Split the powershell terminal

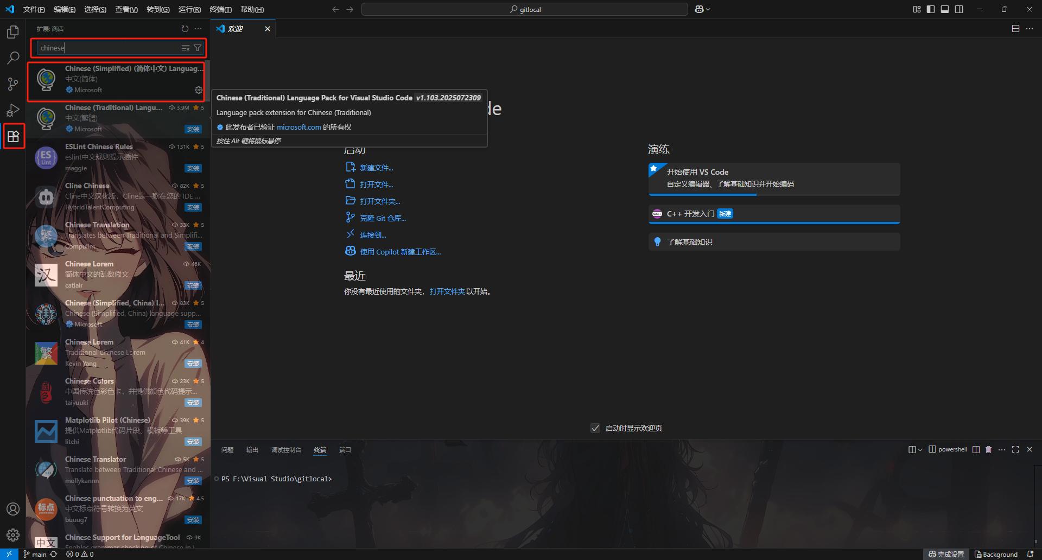point(976,449)
